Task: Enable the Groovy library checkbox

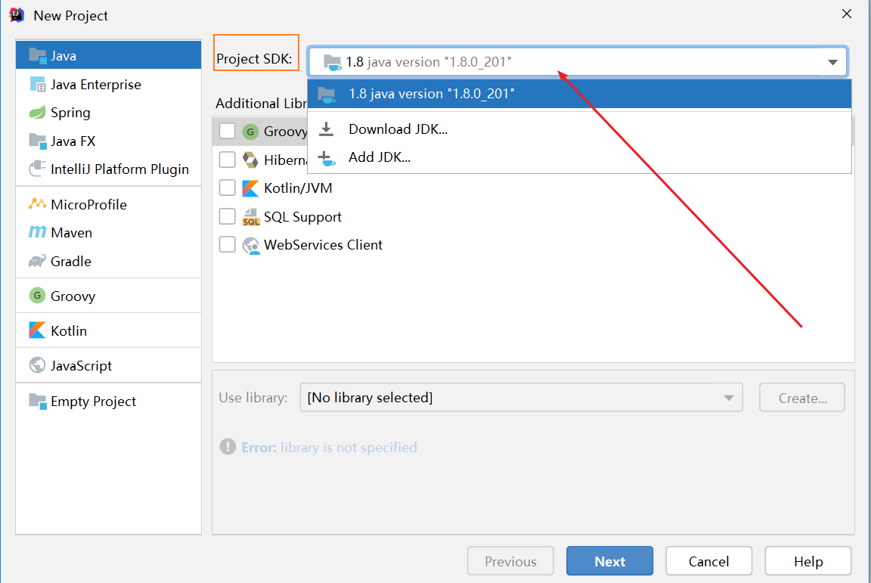Action: point(227,131)
